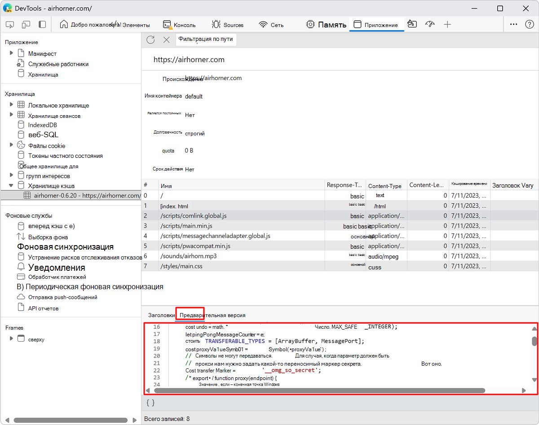Viewport: 539px width, 425px height.
Task: Open the CSS overview tool icon
Action: pyautogui.click(x=412, y=24)
